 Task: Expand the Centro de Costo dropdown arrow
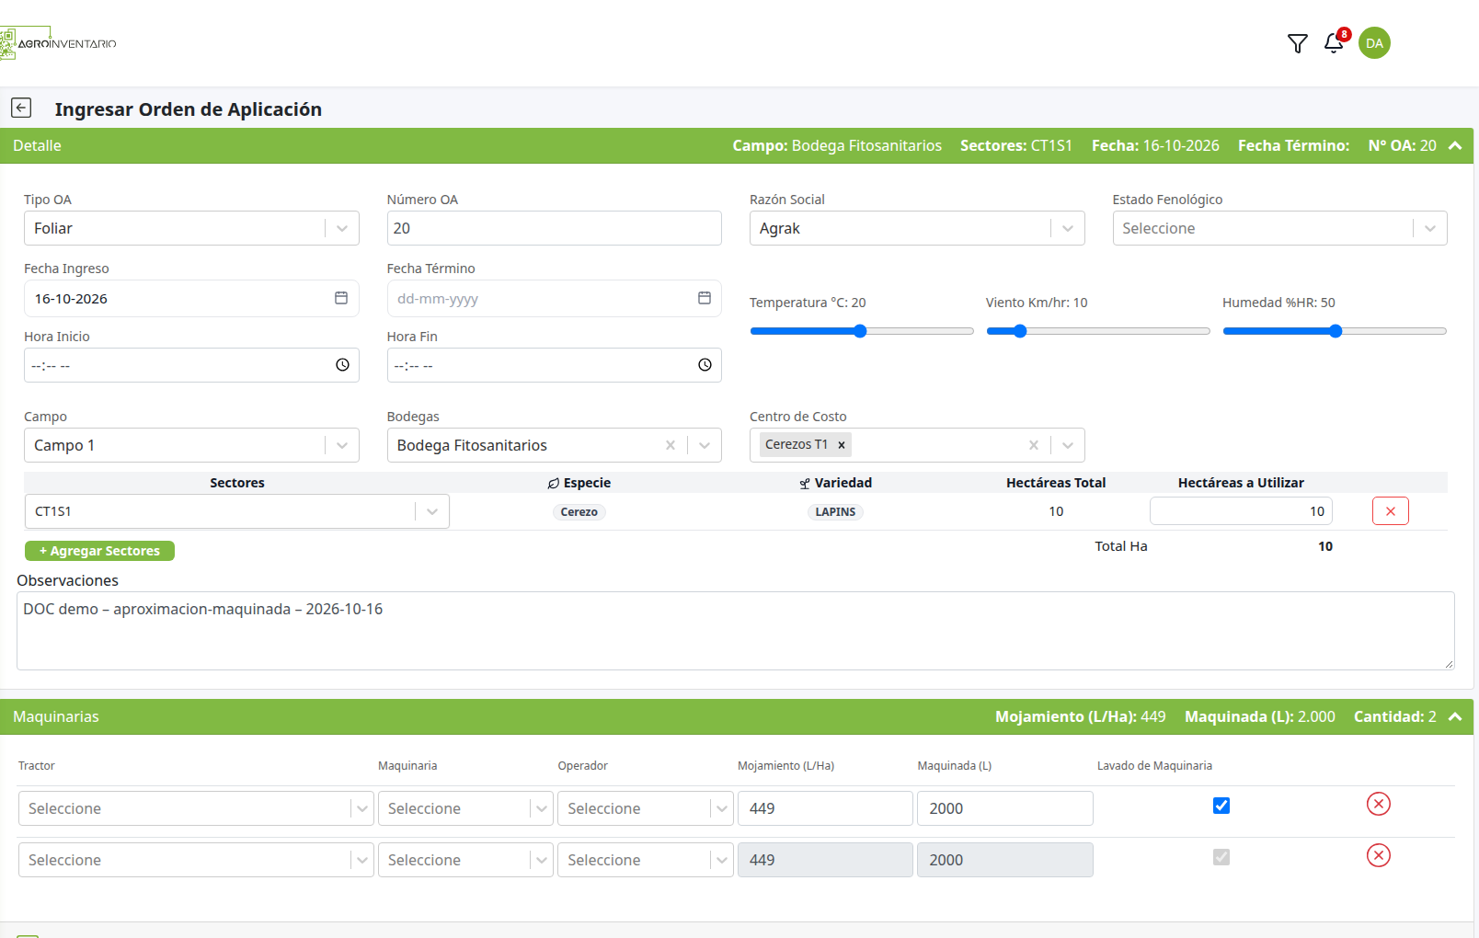[x=1068, y=445]
